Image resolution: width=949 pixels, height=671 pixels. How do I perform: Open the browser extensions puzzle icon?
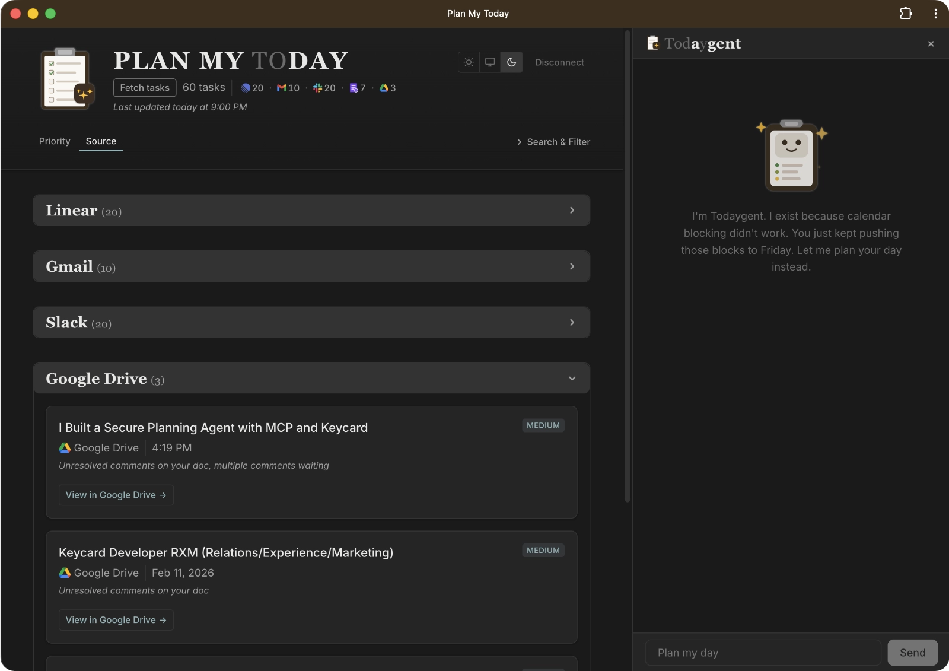[x=905, y=13]
